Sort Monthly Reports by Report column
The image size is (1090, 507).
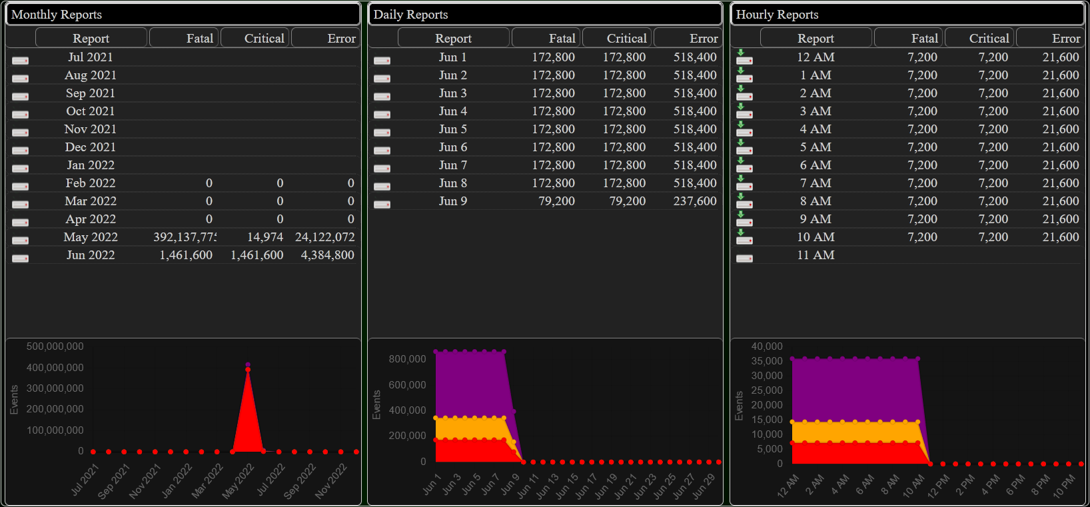point(91,38)
